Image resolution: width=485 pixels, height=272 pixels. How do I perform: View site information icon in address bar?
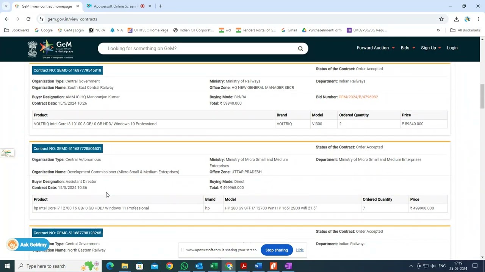[x=41, y=19]
